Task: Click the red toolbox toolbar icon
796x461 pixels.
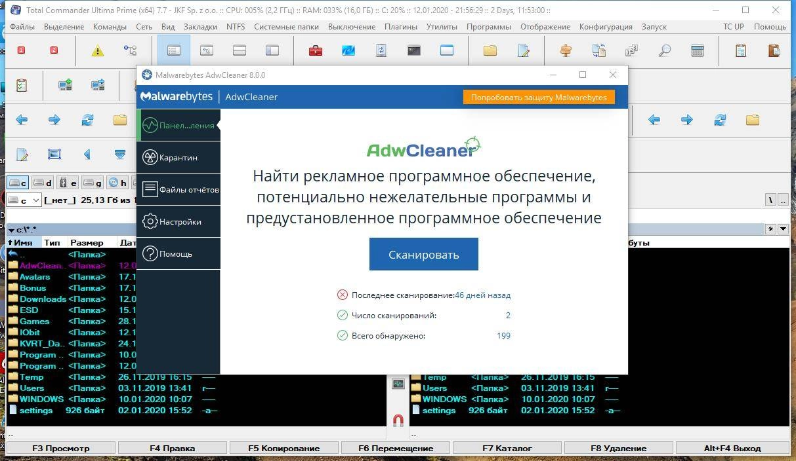Action: (316, 50)
